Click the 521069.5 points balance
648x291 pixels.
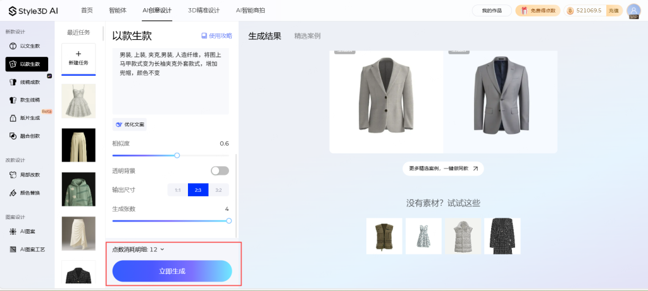[589, 11]
